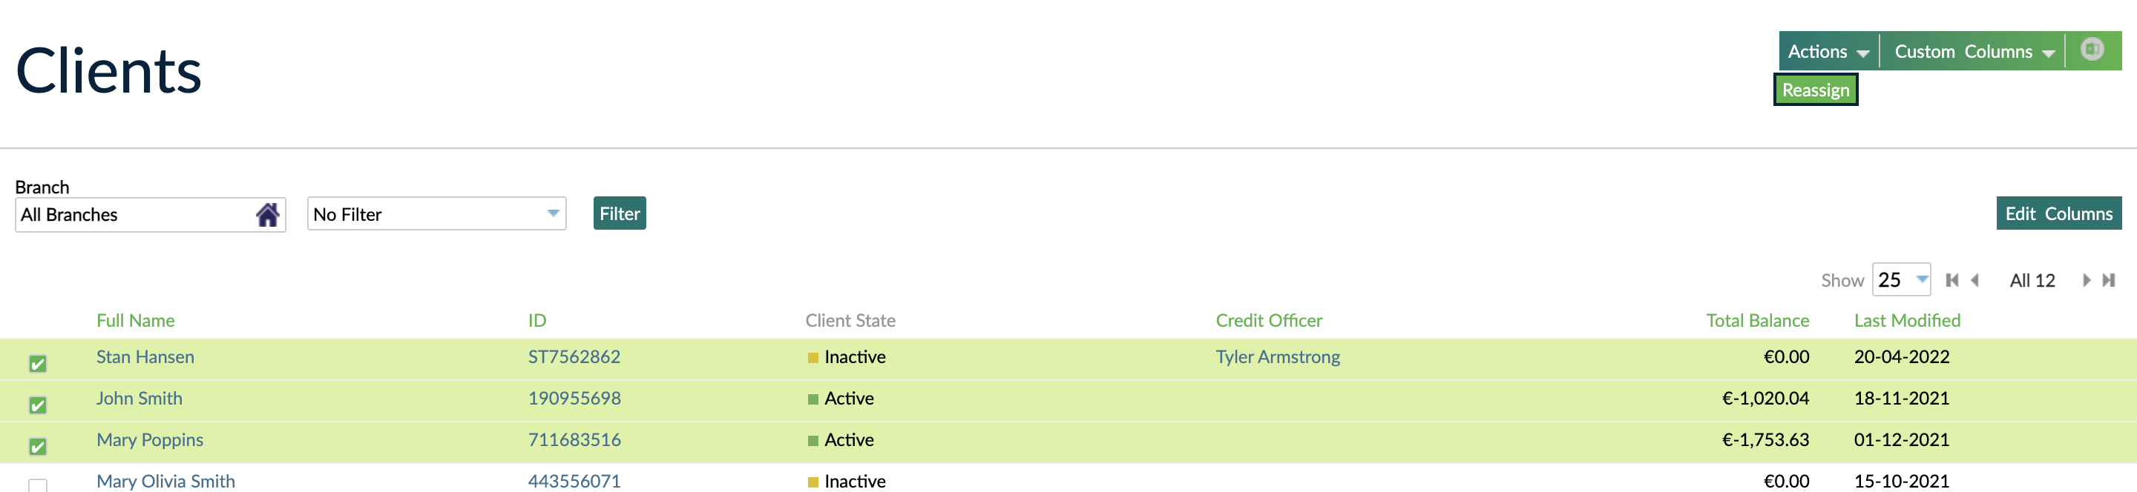Expand the Custom Columns dropdown
The width and height of the screenshot is (2137, 492).
1973,51
